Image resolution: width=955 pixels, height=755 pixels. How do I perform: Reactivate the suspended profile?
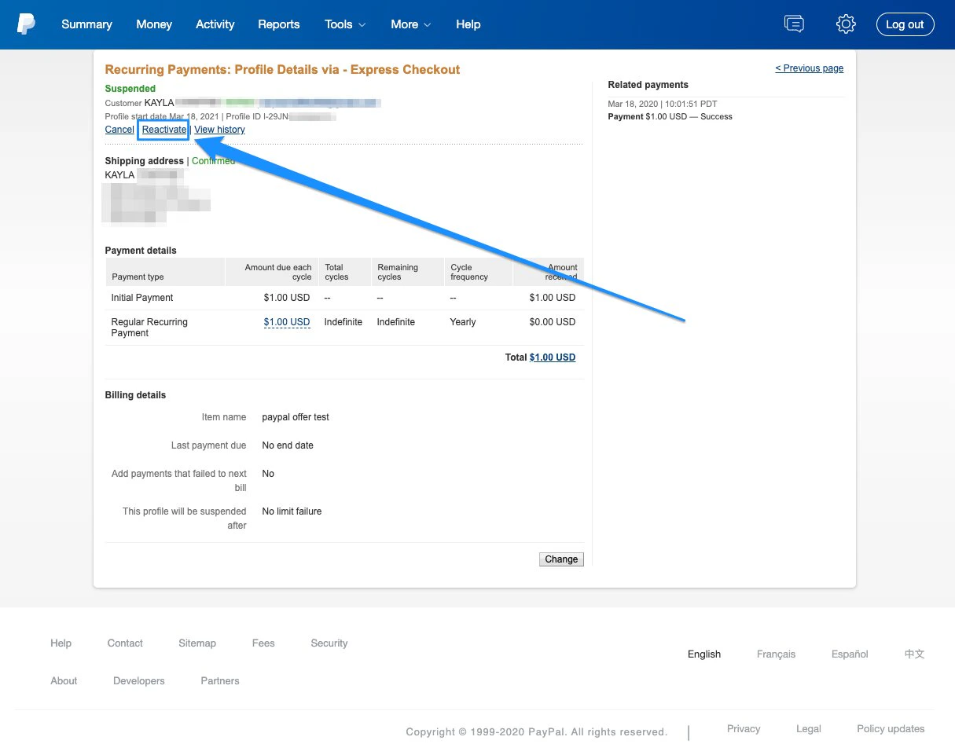[x=163, y=129]
